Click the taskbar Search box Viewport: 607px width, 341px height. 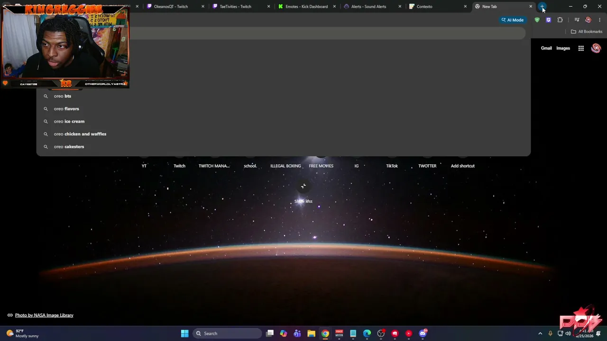228,333
